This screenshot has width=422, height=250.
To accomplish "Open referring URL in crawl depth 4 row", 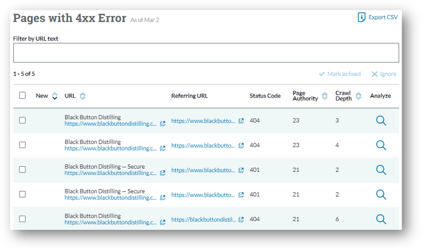I will pos(203,146).
